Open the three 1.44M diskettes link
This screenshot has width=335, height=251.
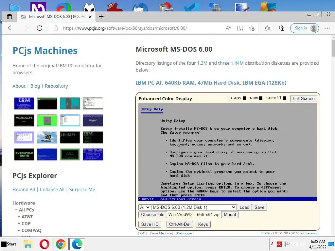click(231, 63)
